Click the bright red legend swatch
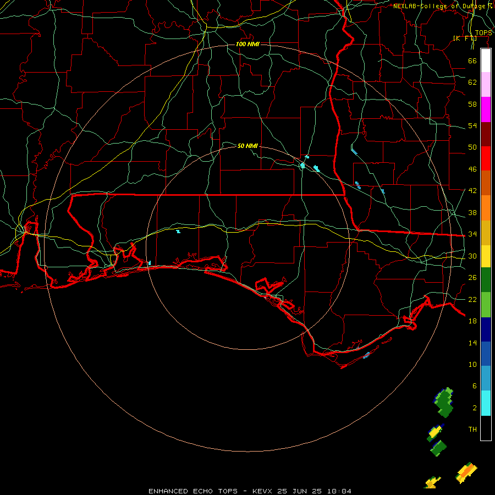Viewport: 495px width, 495px height. (x=486, y=158)
